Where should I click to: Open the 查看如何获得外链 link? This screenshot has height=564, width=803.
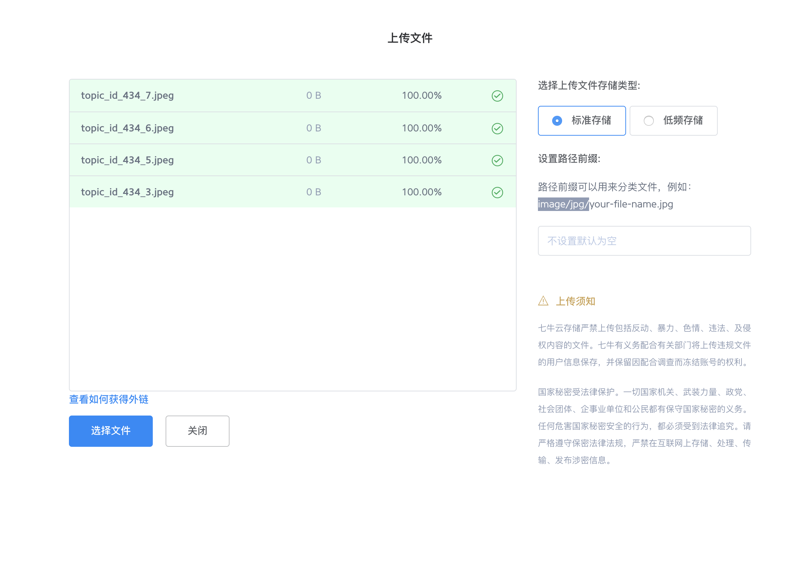coord(109,399)
